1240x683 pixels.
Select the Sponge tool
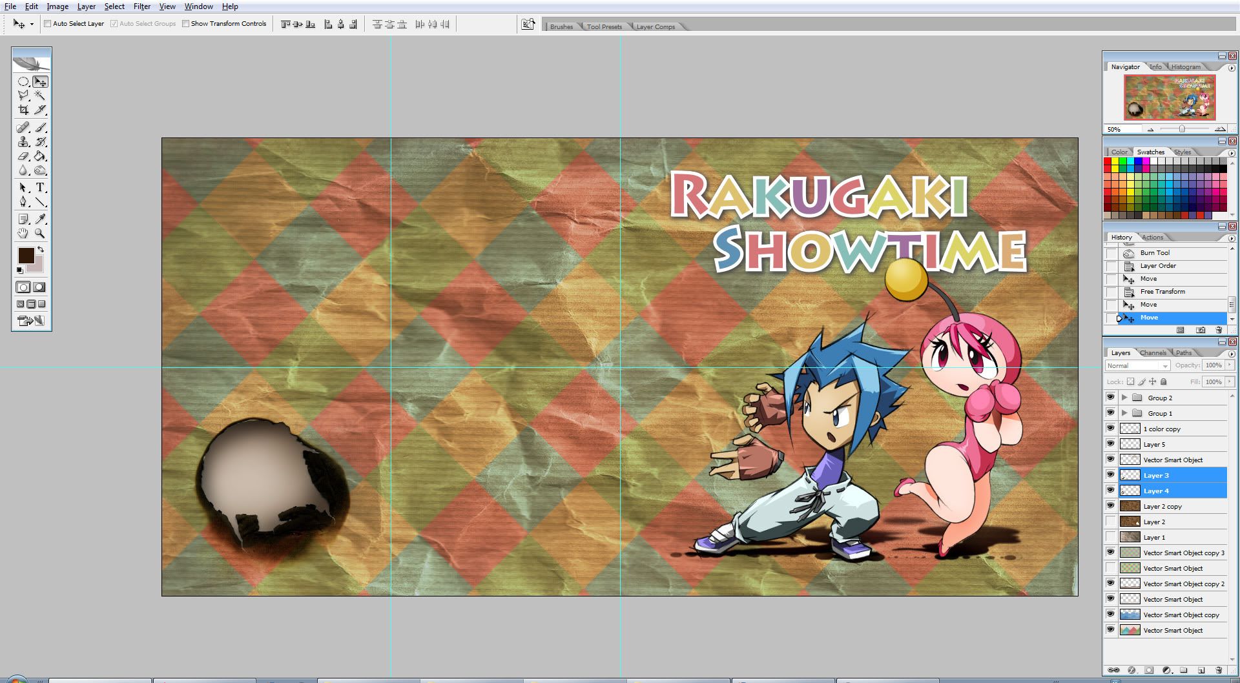(x=40, y=170)
